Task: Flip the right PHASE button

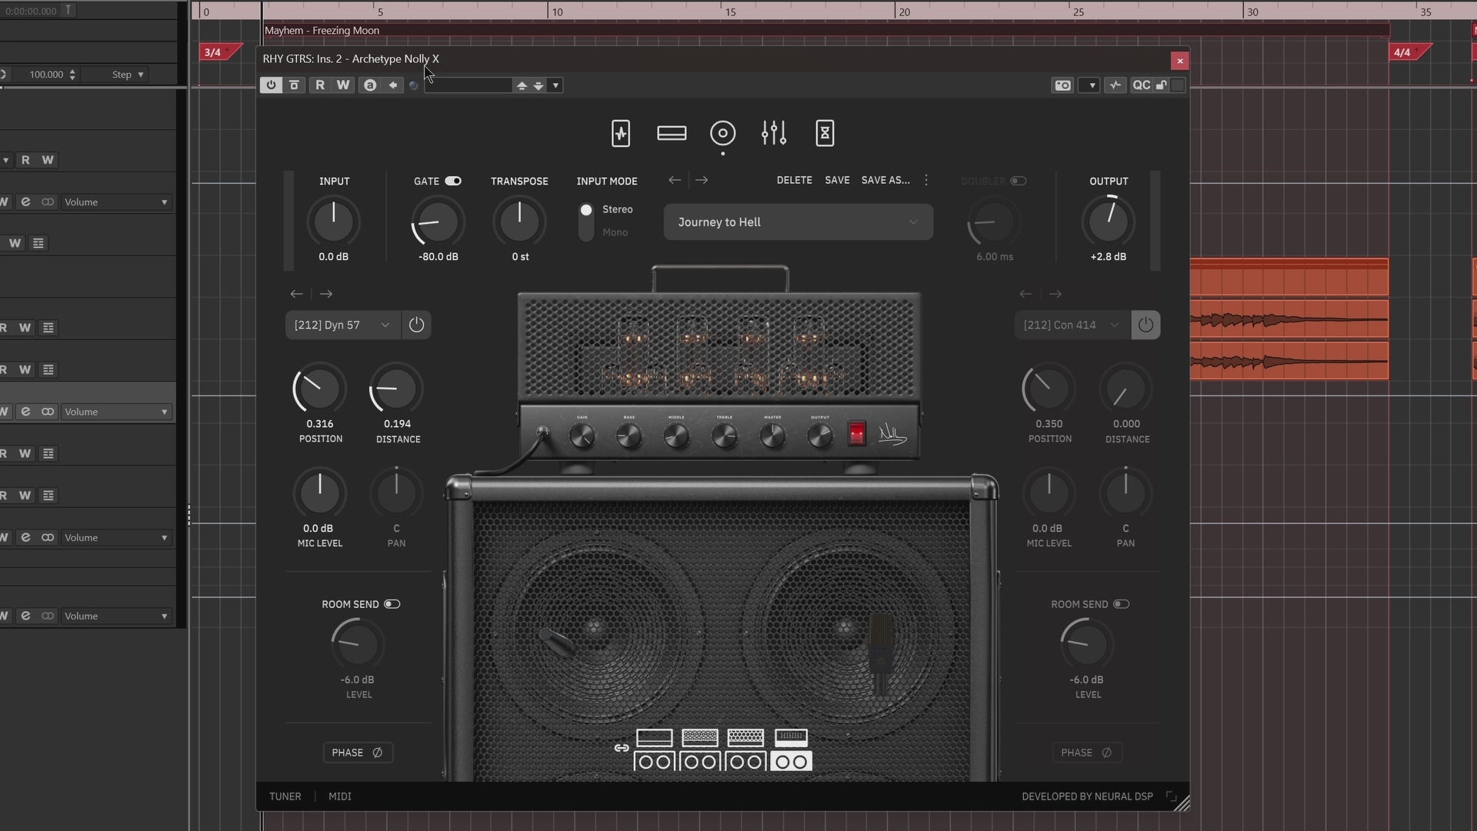Action: (1087, 753)
